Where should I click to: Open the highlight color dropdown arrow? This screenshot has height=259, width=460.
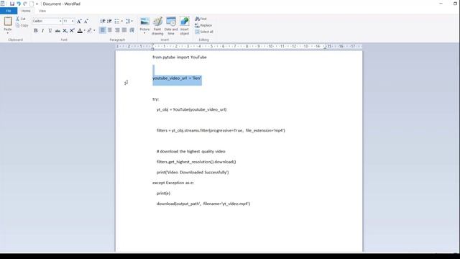[x=94, y=30]
